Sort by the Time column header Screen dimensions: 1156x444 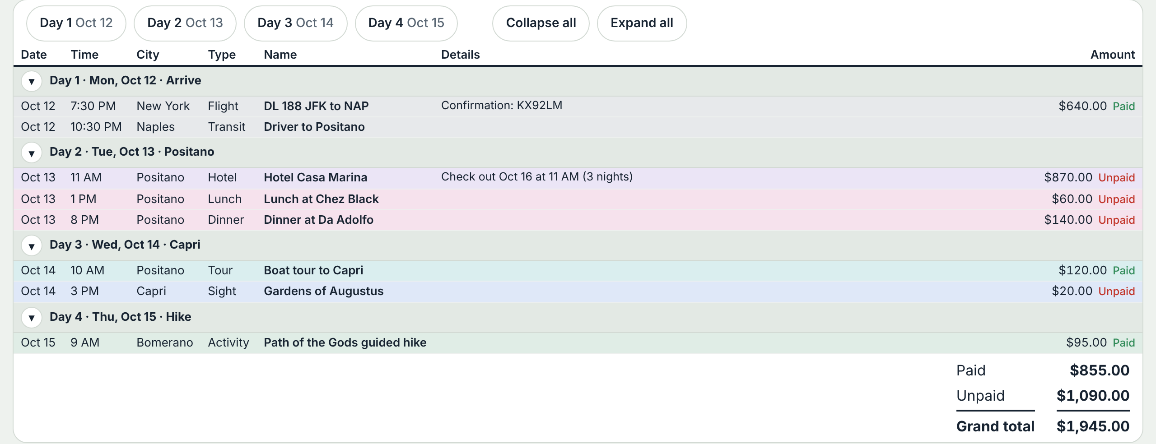(x=84, y=55)
